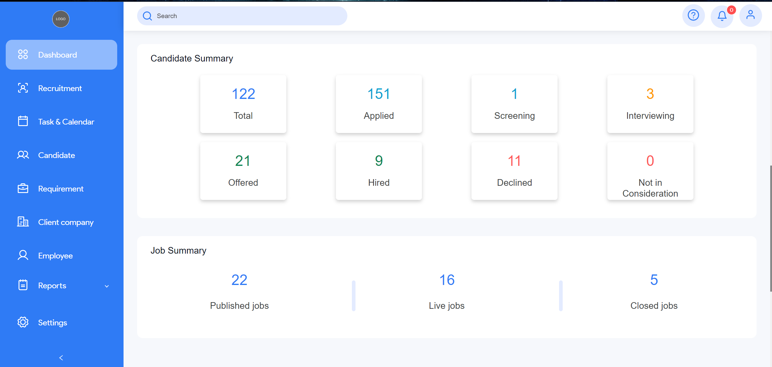Open Task & Calendar via its calendar icon
Viewport: 772px width, 367px height.
pyautogui.click(x=23, y=122)
